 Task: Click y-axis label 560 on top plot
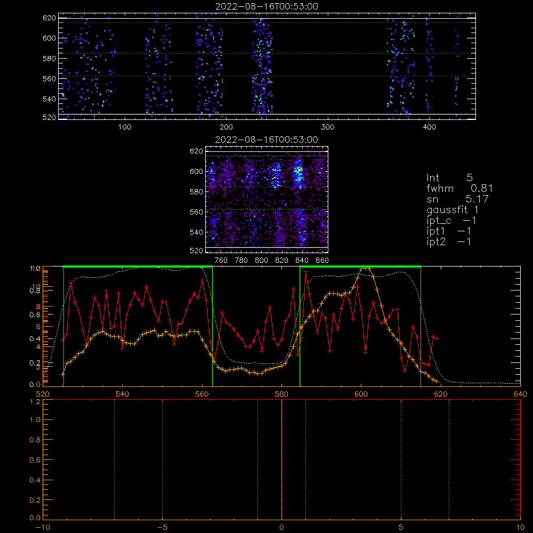point(49,79)
